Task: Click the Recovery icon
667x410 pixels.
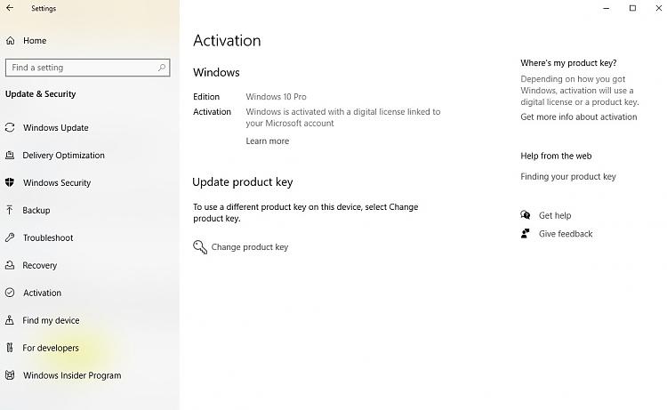Action: [x=10, y=265]
